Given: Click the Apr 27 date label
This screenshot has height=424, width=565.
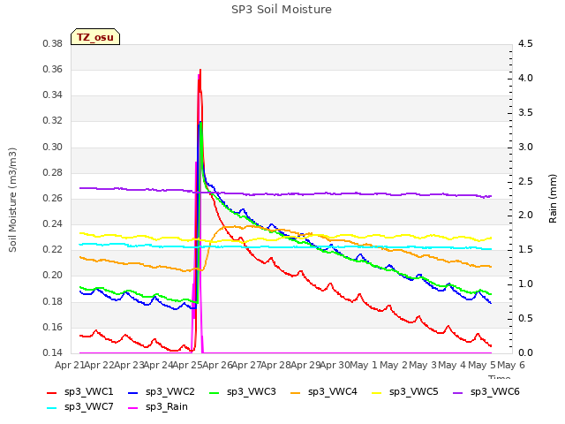Looking at the screenshot, I should (247, 366).
